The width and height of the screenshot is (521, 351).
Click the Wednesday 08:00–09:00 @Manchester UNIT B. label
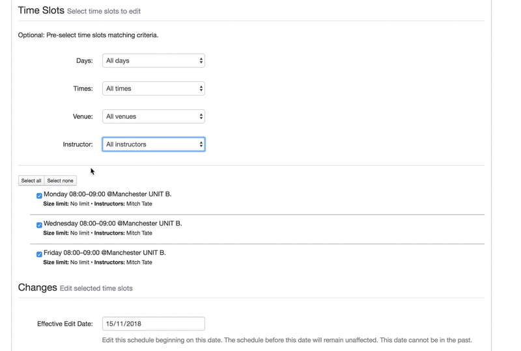(113, 223)
